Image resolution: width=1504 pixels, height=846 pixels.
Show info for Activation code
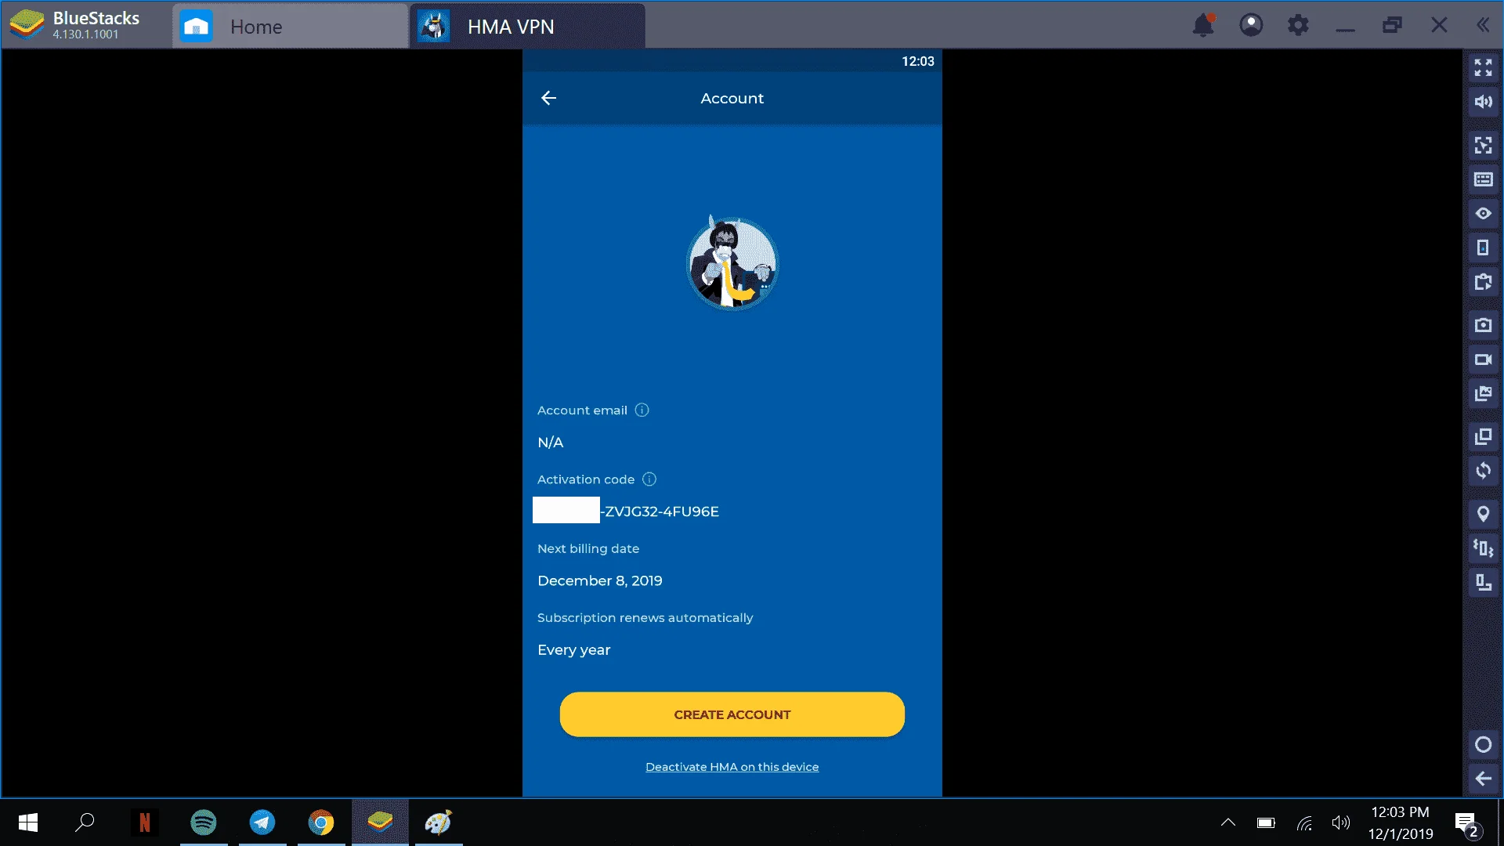coord(649,479)
